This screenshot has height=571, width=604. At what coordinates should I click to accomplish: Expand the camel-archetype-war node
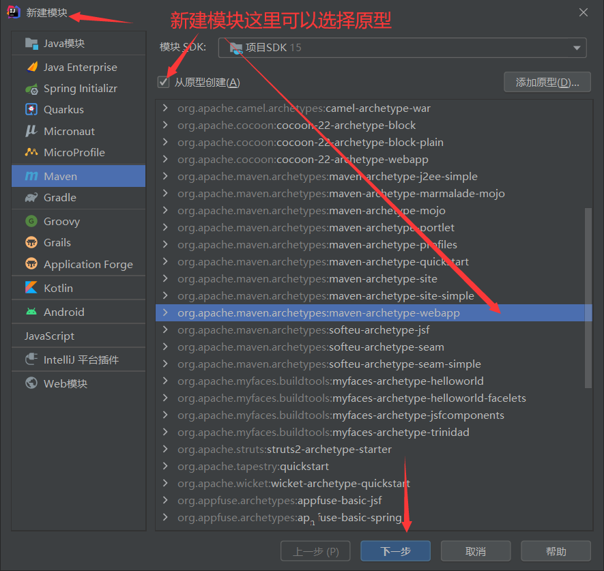(165, 108)
